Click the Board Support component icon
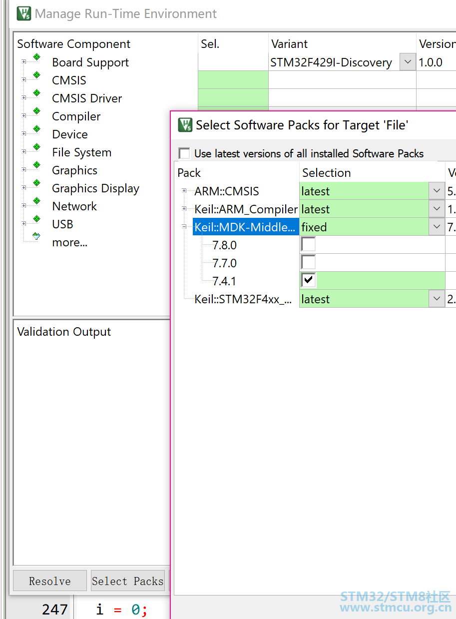The image size is (456, 619). coord(36,57)
